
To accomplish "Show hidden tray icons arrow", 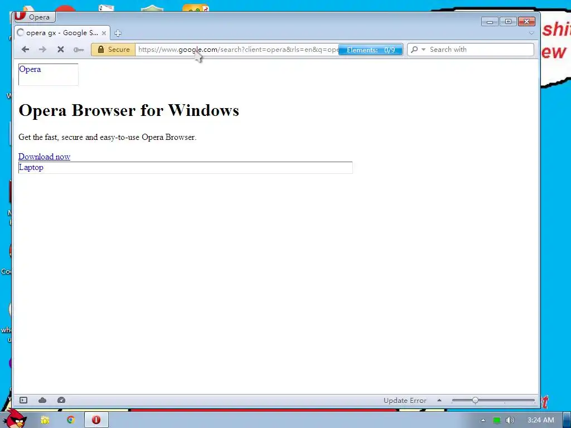I will click(x=483, y=420).
